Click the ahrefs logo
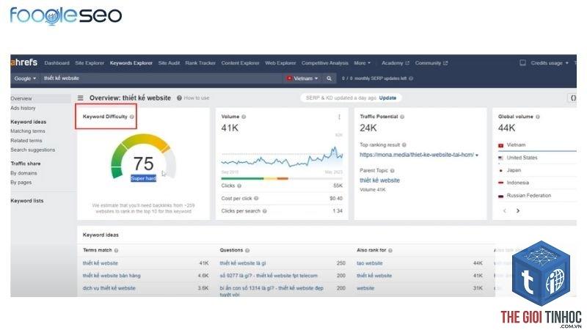Image resolution: width=587 pixels, height=330 pixels. click(x=24, y=62)
